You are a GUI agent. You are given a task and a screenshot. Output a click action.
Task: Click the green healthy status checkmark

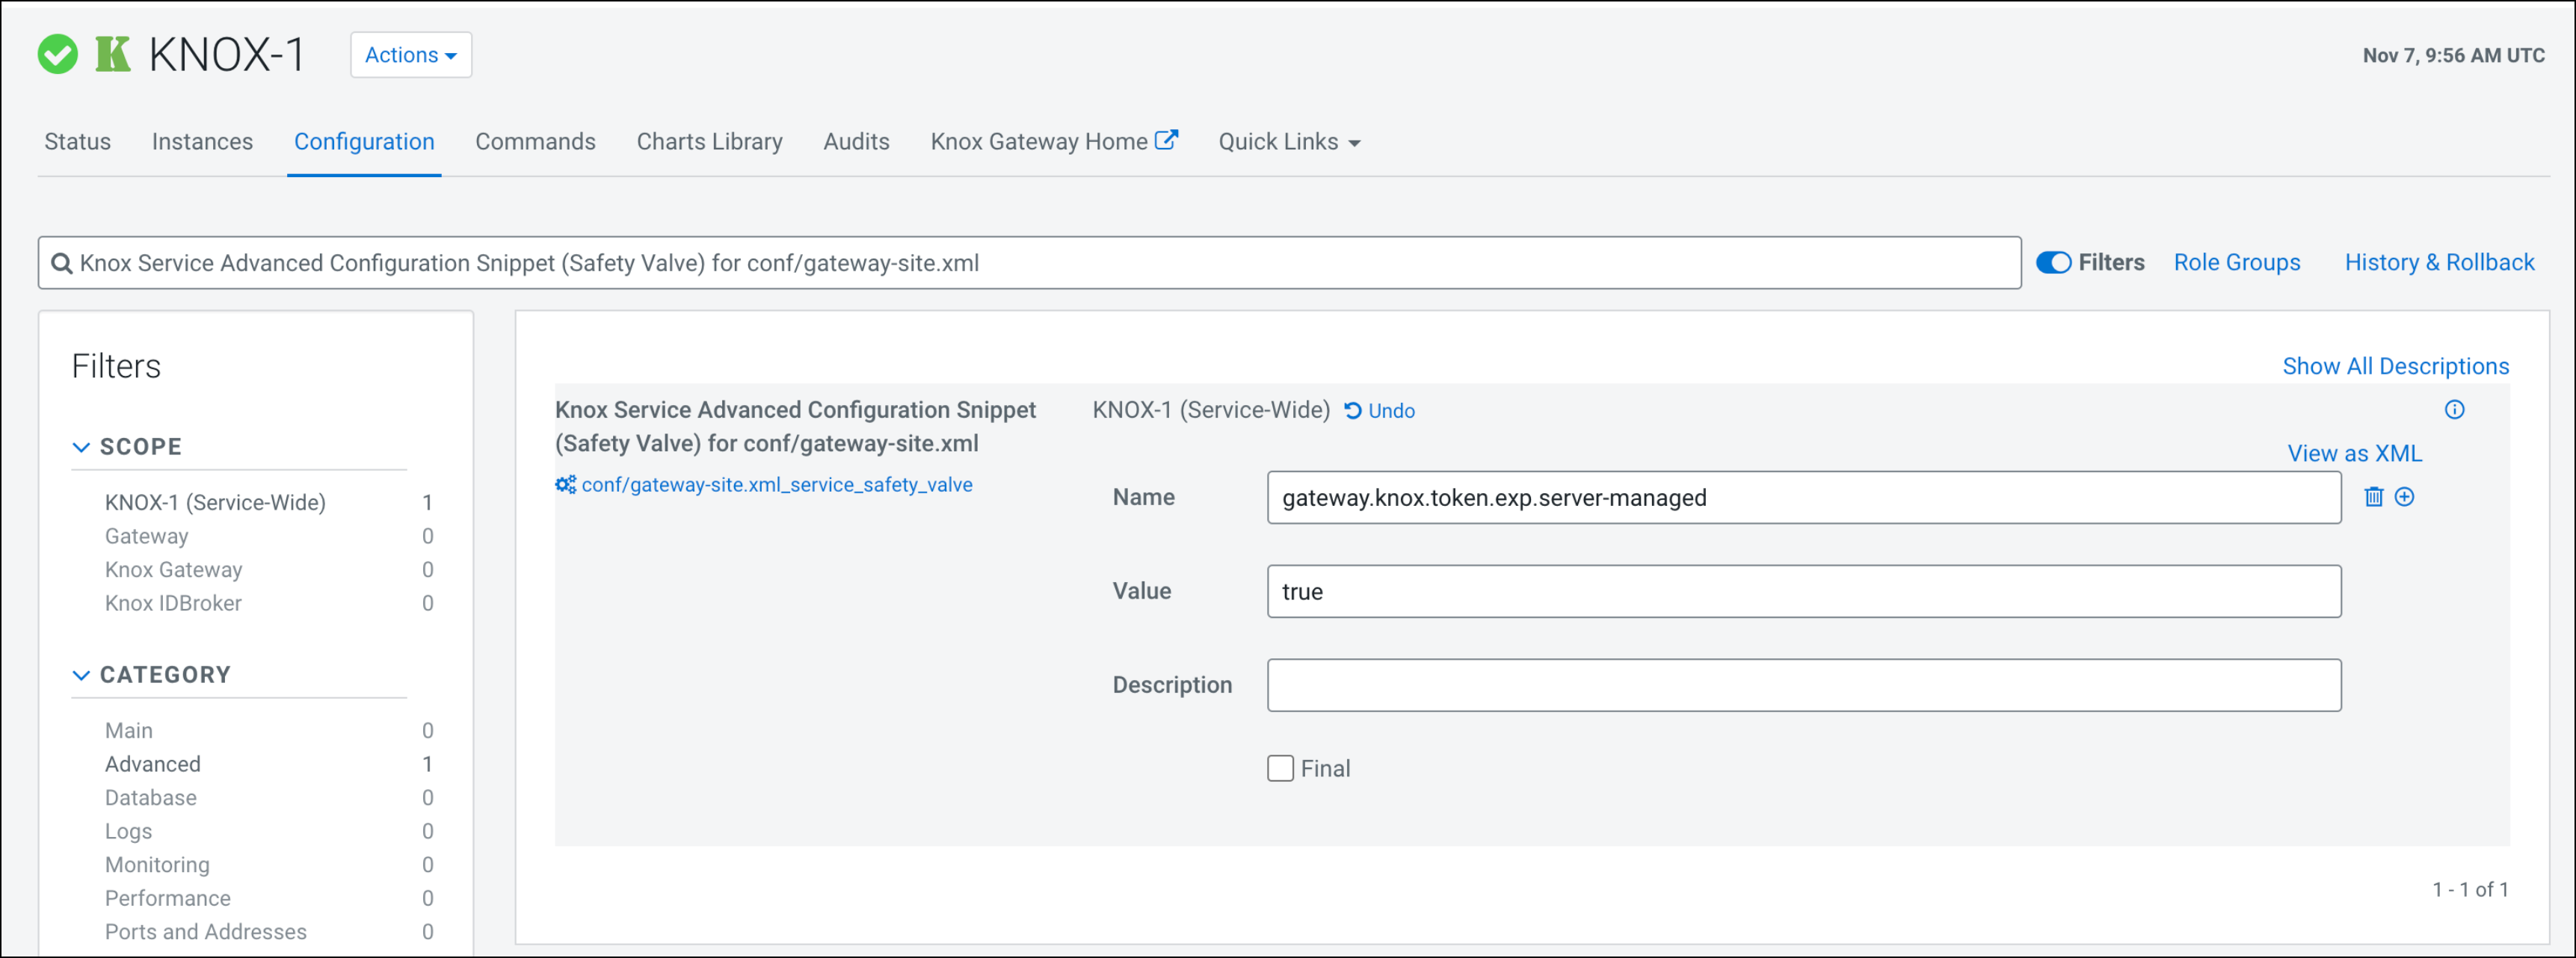pos(58,55)
